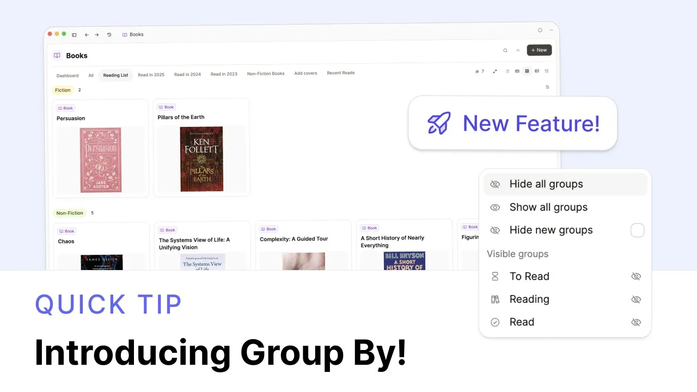Toggle the sidebar panel icon
This screenshot has height=392, width=697.
(74, 34)
